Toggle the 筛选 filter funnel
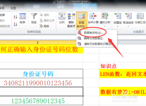Viewport: 146px width, 106px height. [34, 18]
